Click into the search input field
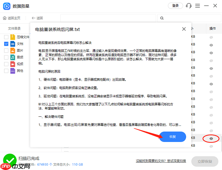 189,18
